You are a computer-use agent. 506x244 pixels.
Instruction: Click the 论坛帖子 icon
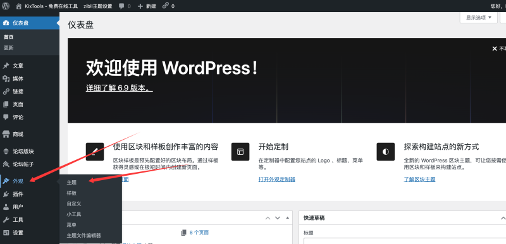[x=6, y=164]
